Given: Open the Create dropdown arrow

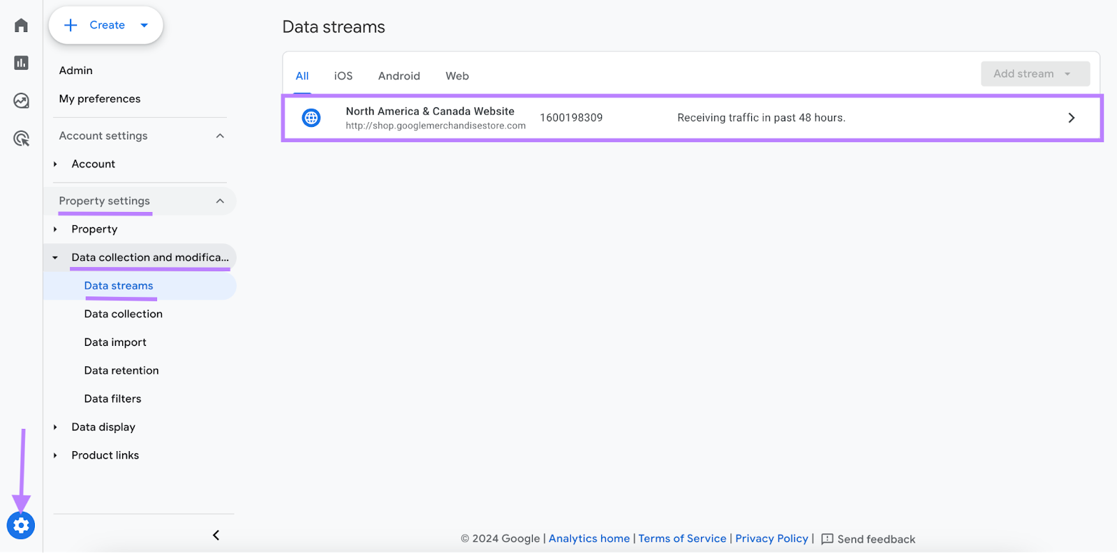Looking at the screenshot, I should [145, 25].
